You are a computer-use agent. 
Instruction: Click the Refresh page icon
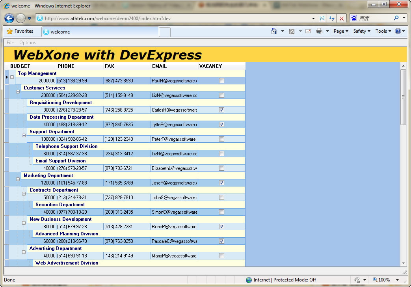[332, 19]
